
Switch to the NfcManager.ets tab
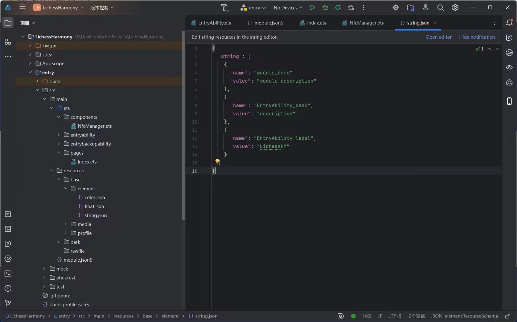click(363, 23)
